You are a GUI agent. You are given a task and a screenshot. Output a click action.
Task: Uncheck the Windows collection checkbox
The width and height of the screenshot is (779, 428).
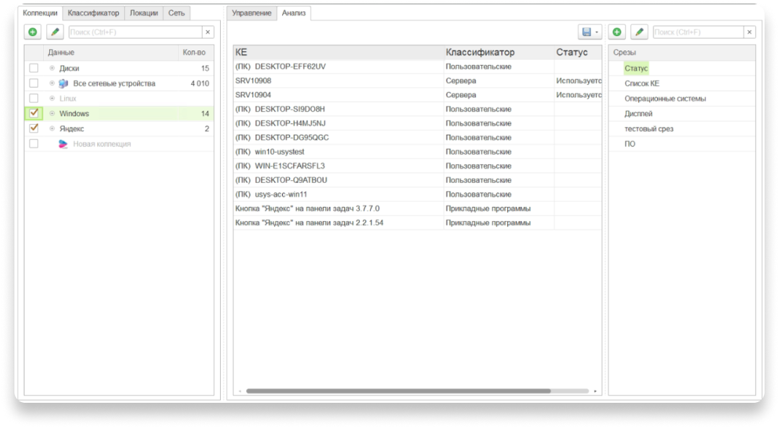pyautogui.click(x=34, y=113)
